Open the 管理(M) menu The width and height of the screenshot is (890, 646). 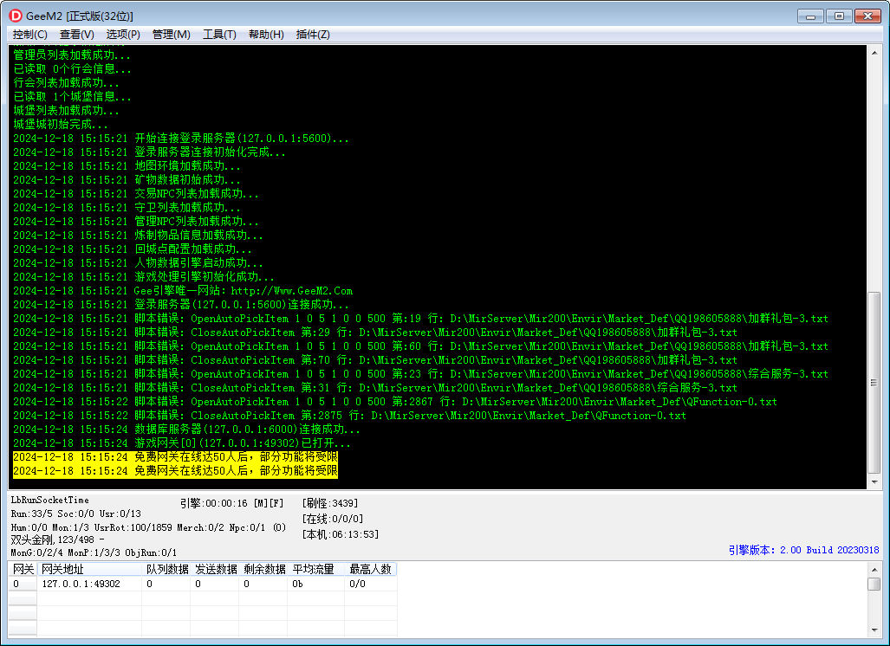pyautogui.click(x=172, y=35)
